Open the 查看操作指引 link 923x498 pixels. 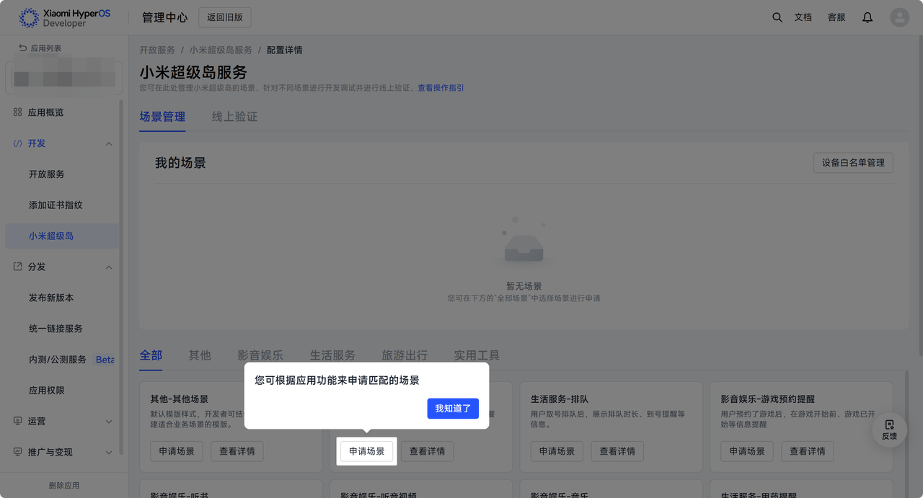[x=441, y=88]
